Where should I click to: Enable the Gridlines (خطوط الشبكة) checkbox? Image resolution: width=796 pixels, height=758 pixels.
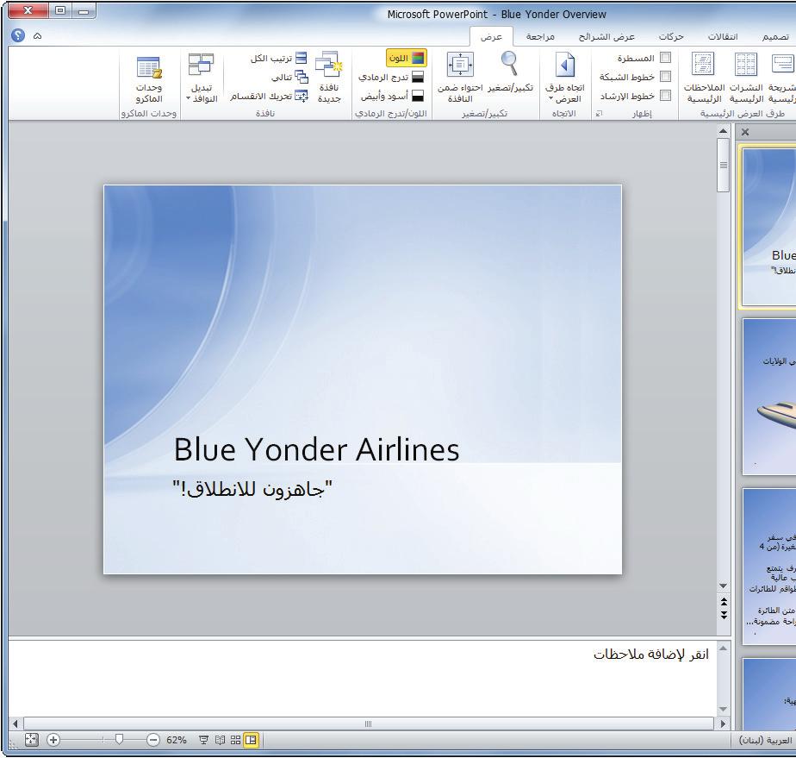(x=665, y=77)
